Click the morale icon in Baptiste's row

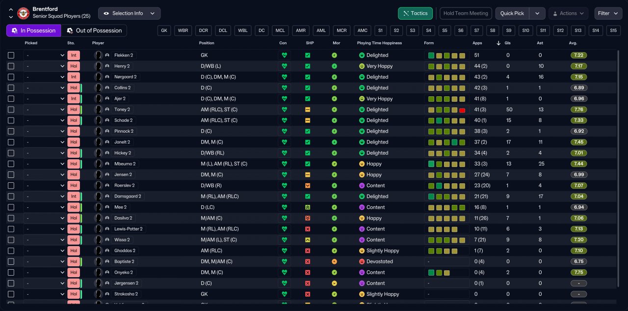click(x=334, y=262)
